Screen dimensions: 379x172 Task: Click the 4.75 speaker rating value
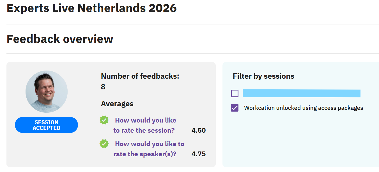(199, 154)
